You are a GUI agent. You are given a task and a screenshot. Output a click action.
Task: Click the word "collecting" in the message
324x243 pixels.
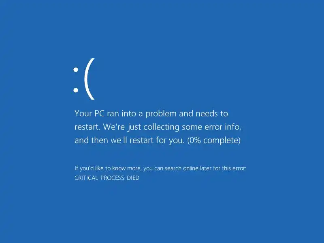[161, 127]
